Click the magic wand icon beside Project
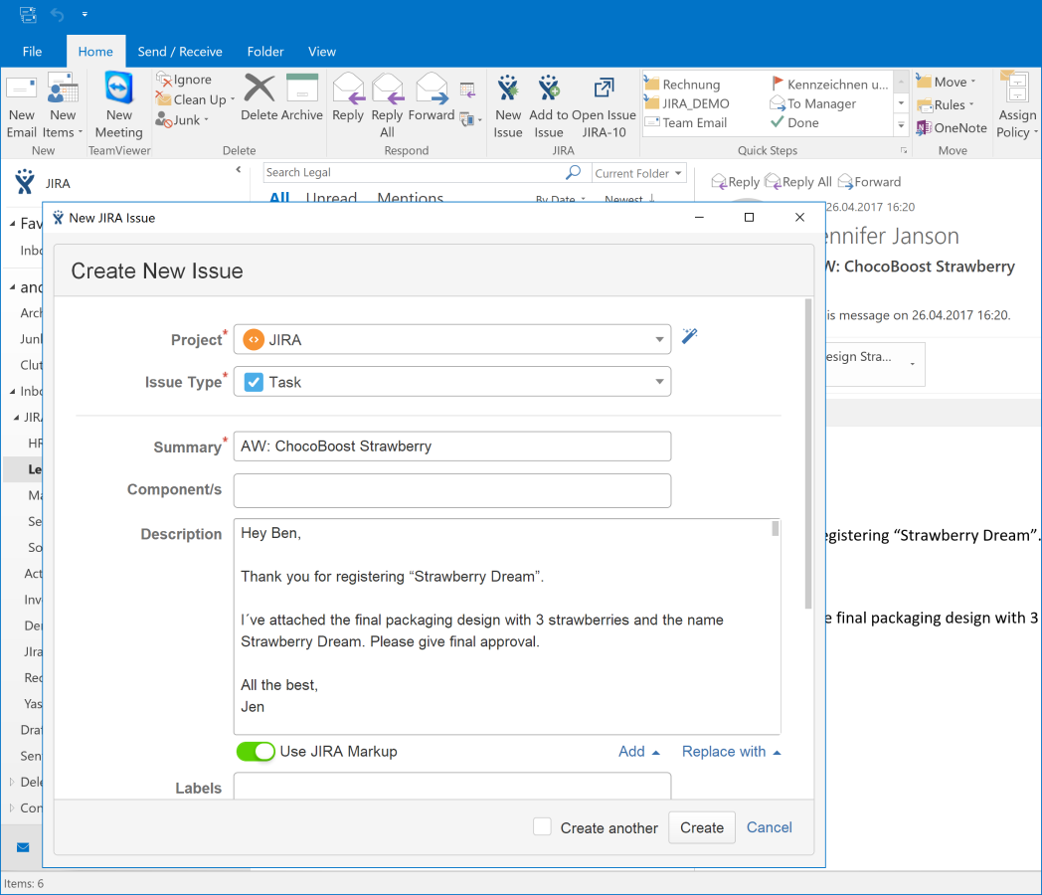This screenshot has width=1042, height=895. click(690, 335)
